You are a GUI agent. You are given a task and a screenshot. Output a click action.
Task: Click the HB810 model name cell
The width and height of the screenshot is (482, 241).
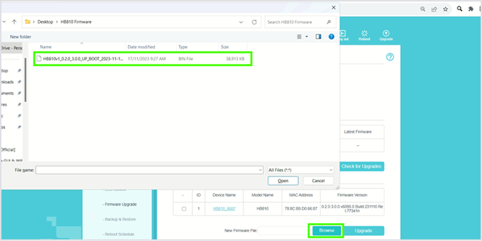(262, 209)
